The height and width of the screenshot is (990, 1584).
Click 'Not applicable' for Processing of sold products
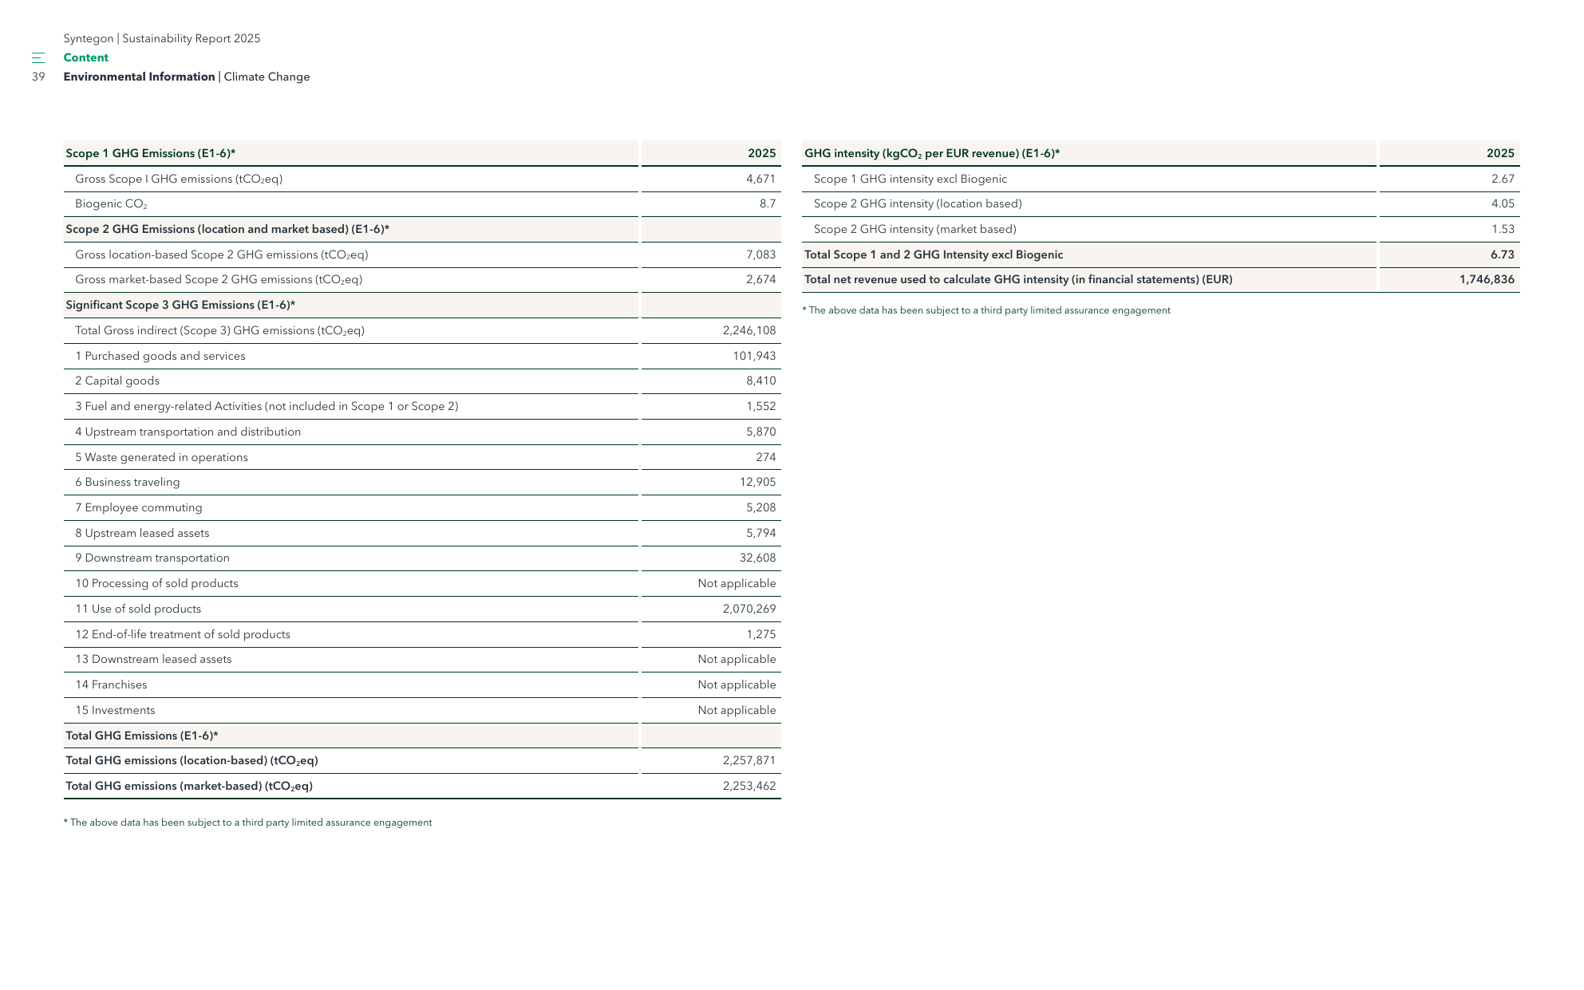pyautogui.click(x=737, y=583)
